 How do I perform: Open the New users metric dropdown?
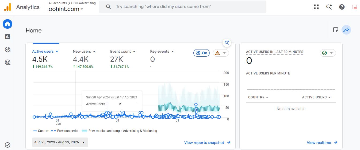pyautogui.click(x=84, y=51)
